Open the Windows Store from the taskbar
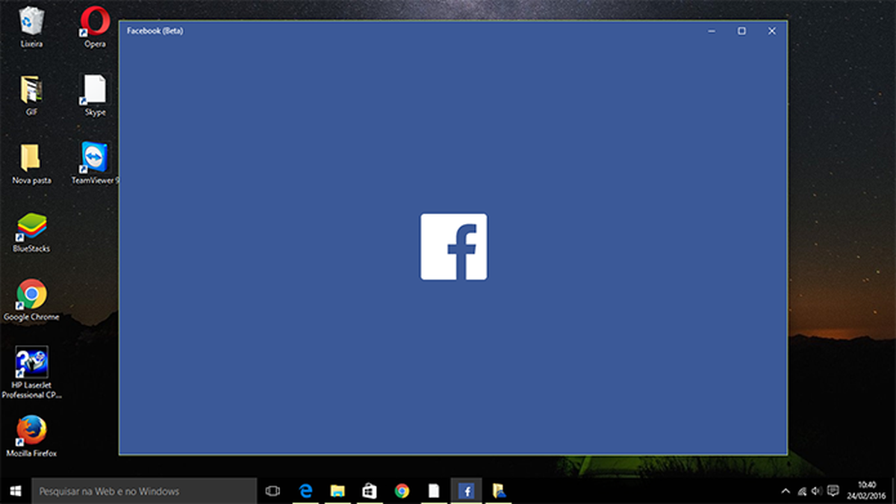Image resolution: width=896 pixels, height=504 pixels. tap(369, 491)
